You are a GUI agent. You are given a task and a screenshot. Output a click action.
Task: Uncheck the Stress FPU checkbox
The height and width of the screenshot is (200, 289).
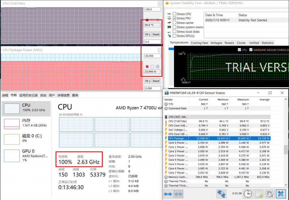point(175,18)
